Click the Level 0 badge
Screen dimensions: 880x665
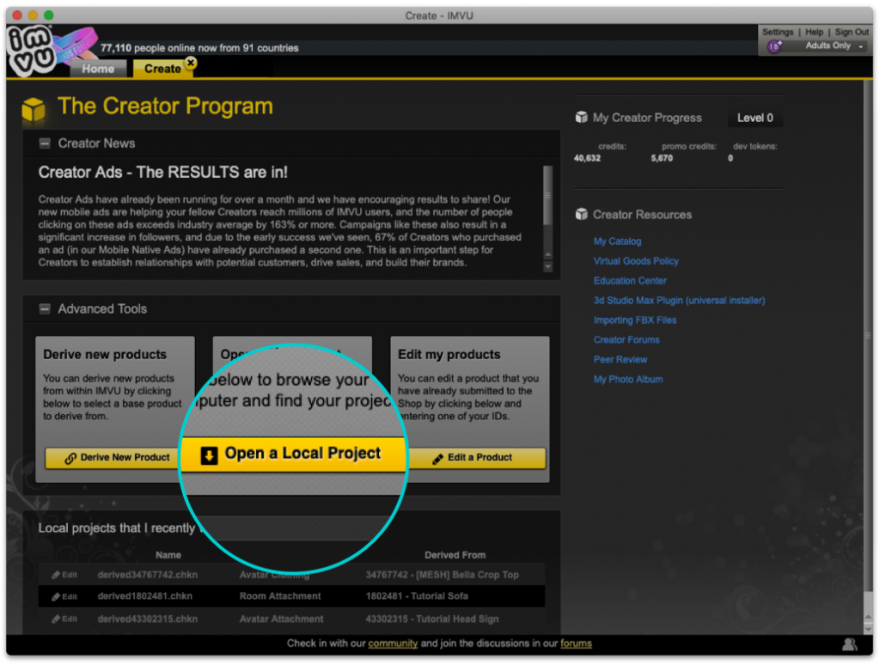755,118
